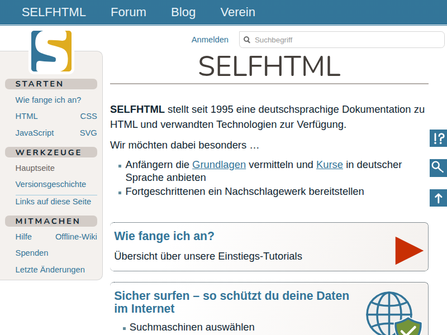Click the WERKZEUGE section header
This screenshot has height=335, width=447.
tap(51, 152)
